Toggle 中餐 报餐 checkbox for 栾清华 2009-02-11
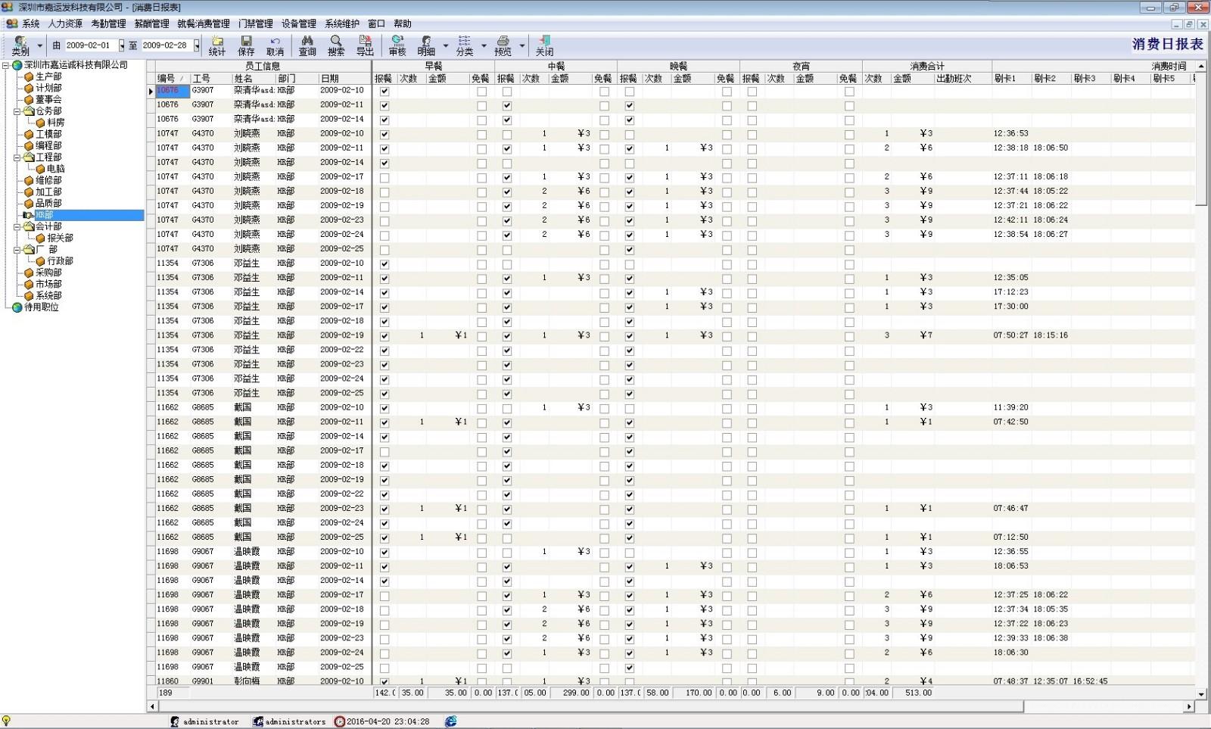Viewport: 1211px width, 729px height. (x=507, y=105)
